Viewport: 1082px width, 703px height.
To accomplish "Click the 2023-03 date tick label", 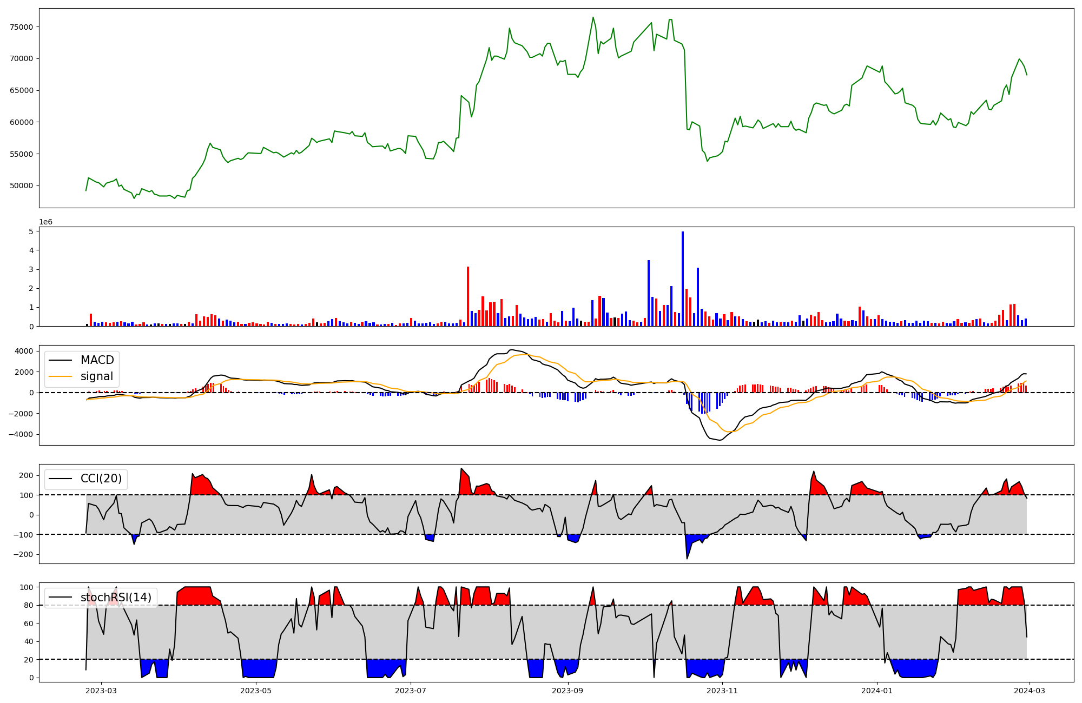I will tap(101, 691).
